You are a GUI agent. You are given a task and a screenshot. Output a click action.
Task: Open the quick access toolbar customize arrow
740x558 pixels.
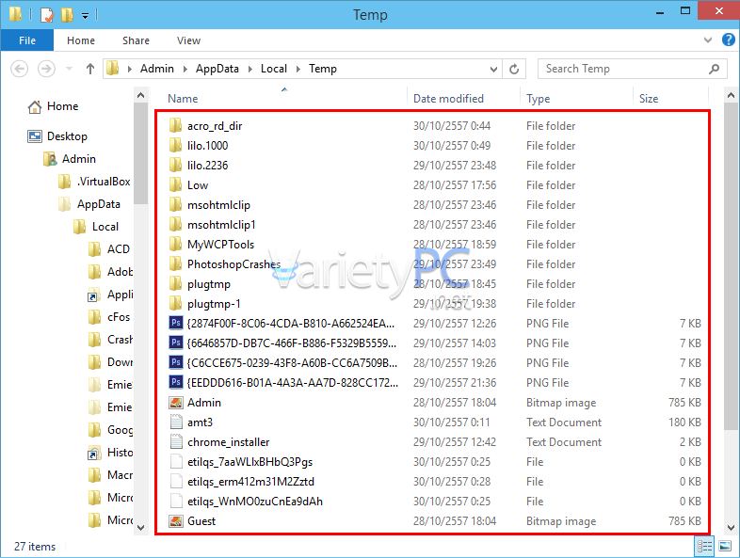(85, 16)
